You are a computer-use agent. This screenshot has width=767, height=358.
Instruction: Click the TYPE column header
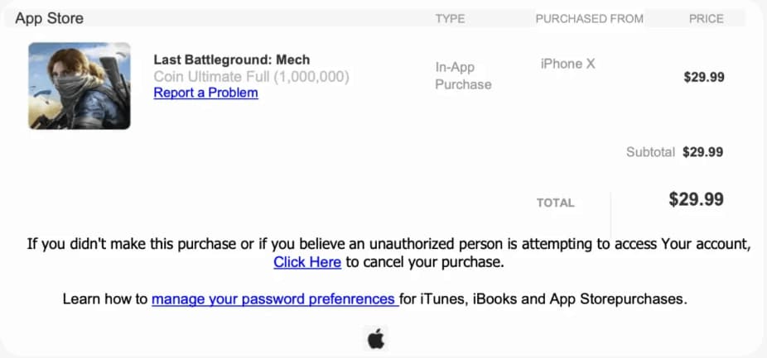coord(450,19)
